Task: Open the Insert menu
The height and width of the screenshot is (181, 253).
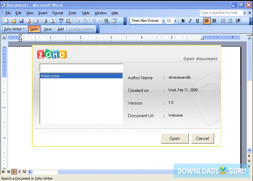Action: (x=43, y=13)
